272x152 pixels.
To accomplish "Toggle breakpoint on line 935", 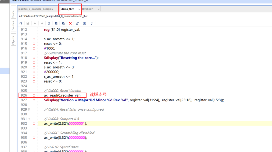I will tap(34, 138).
